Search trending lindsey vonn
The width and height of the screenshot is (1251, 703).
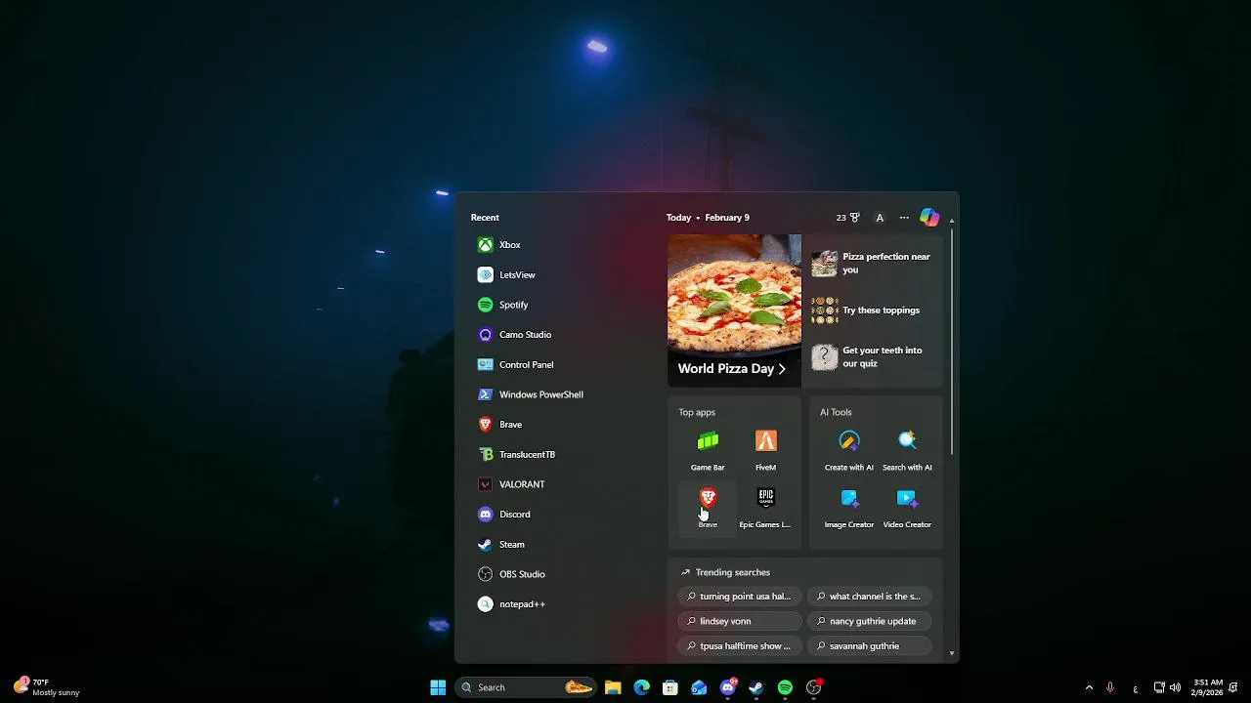(x=739, y=621)
